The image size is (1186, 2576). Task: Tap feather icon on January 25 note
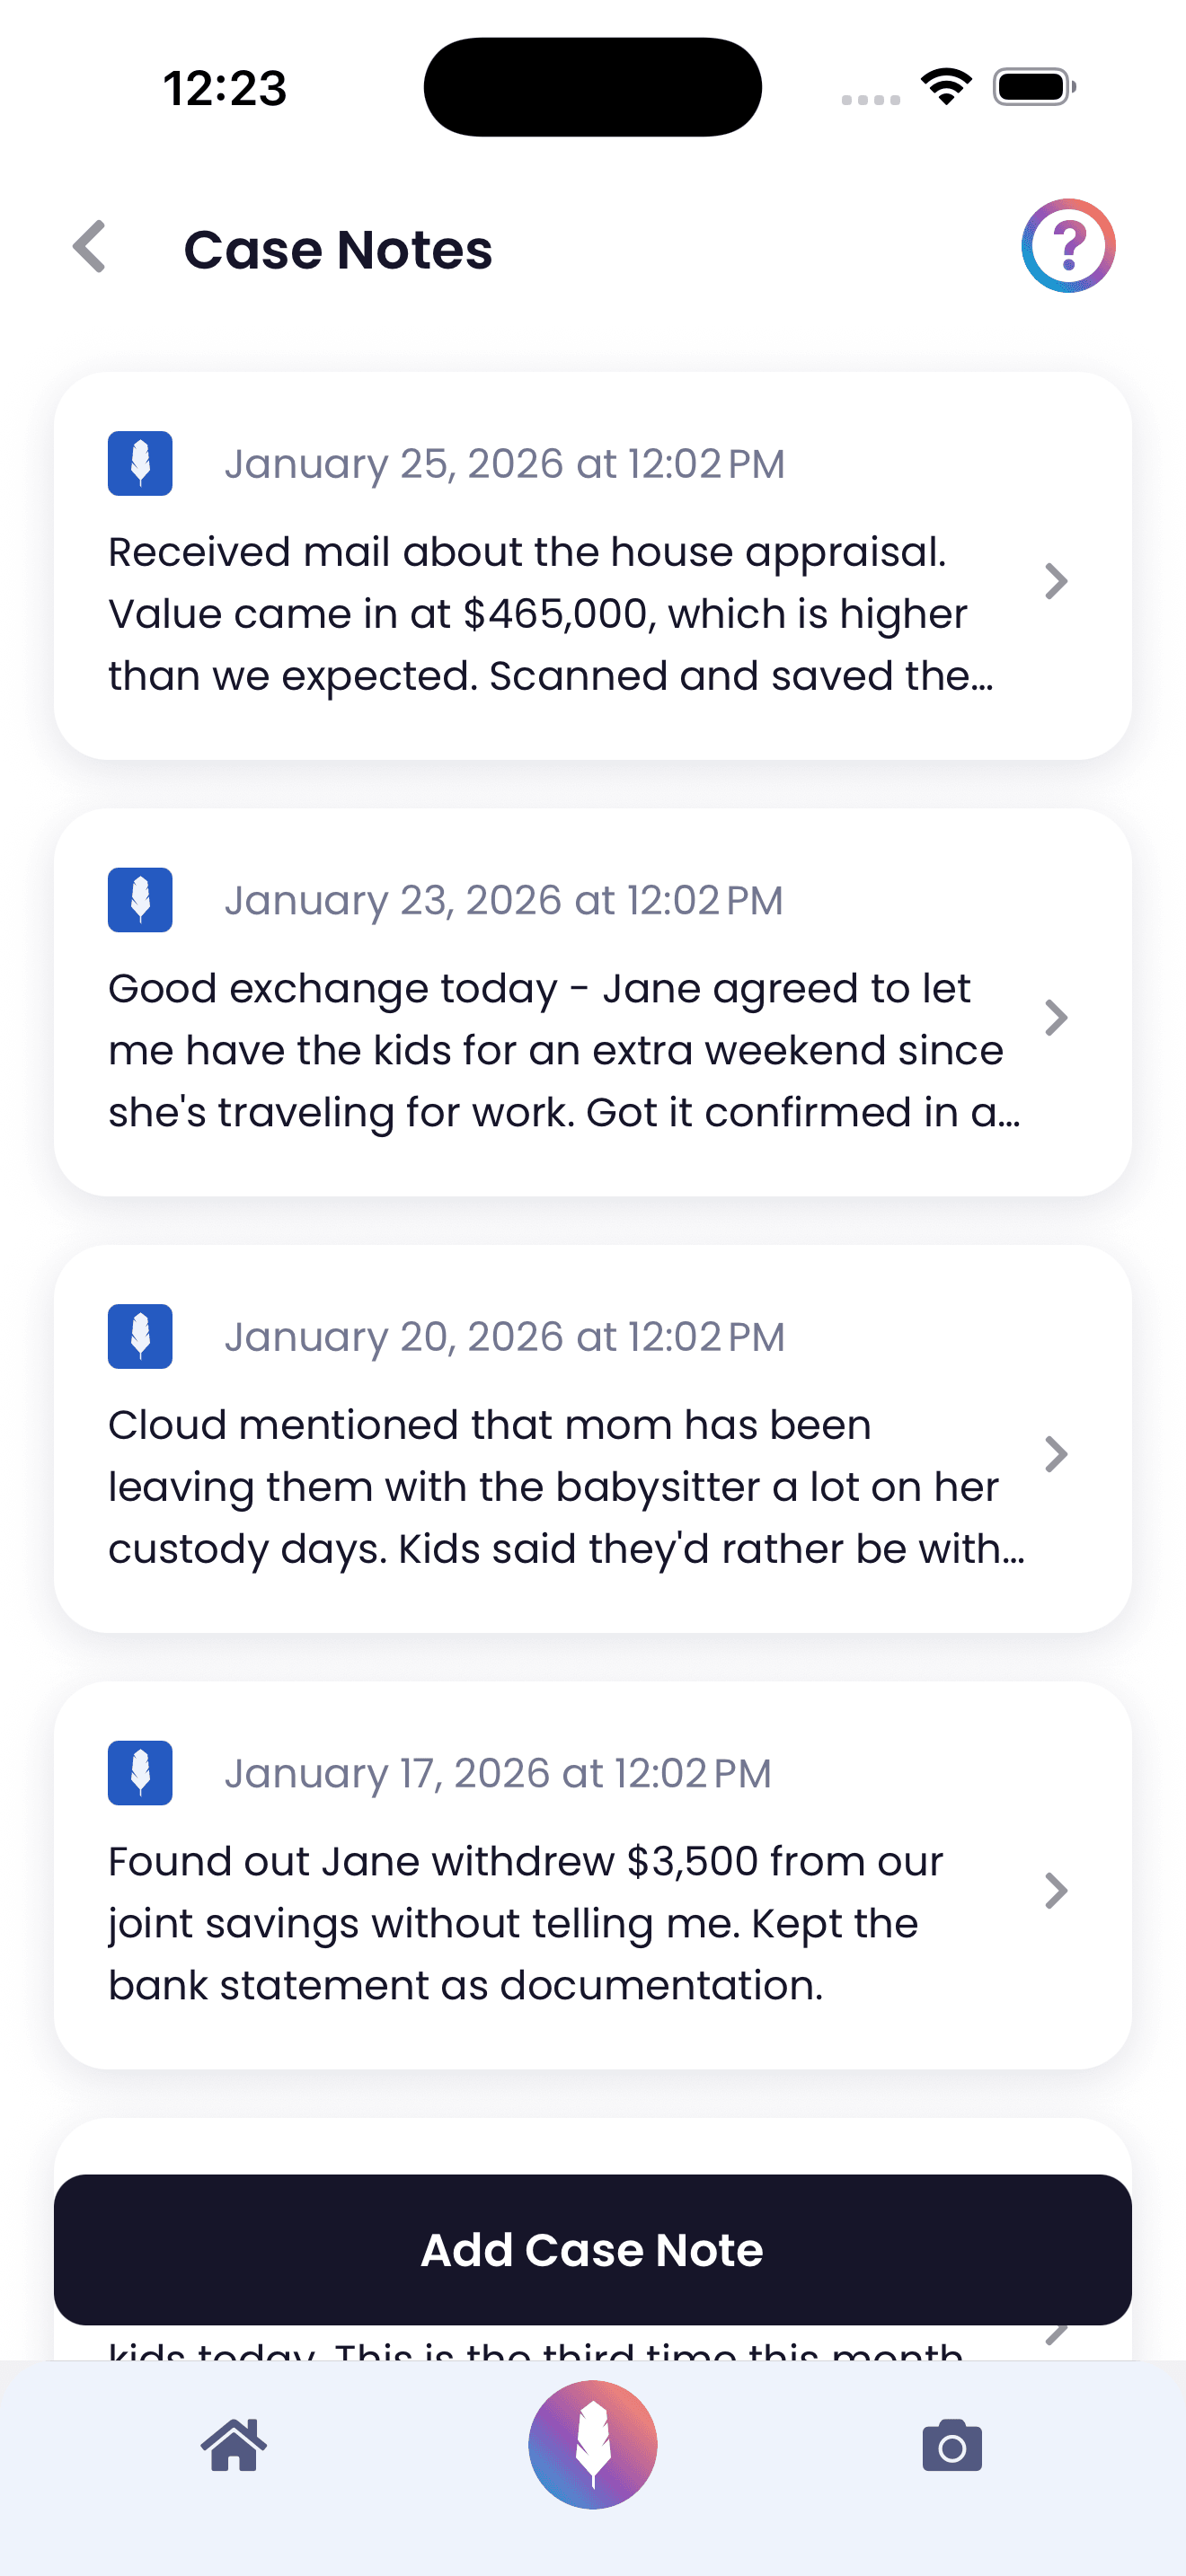click(x=140, y=464)
